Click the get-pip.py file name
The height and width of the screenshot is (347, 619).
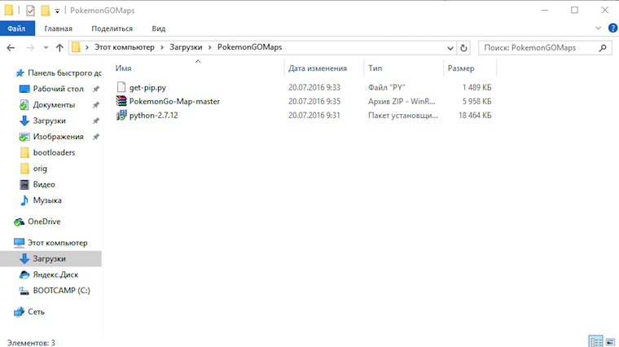147,87
